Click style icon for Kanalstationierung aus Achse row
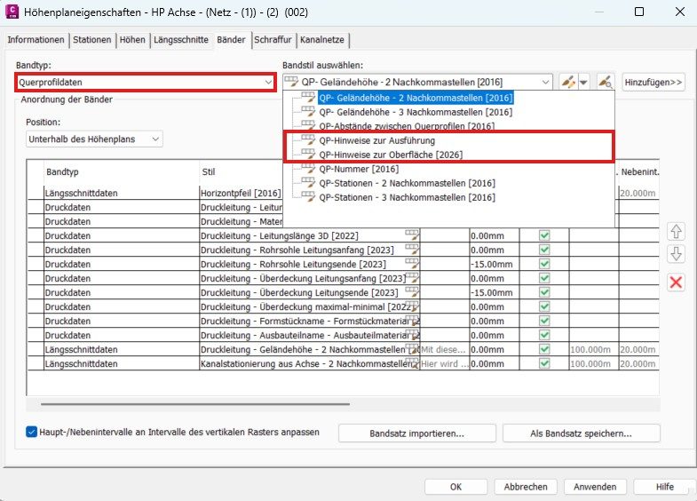697x501 pixels. [412, 362]
